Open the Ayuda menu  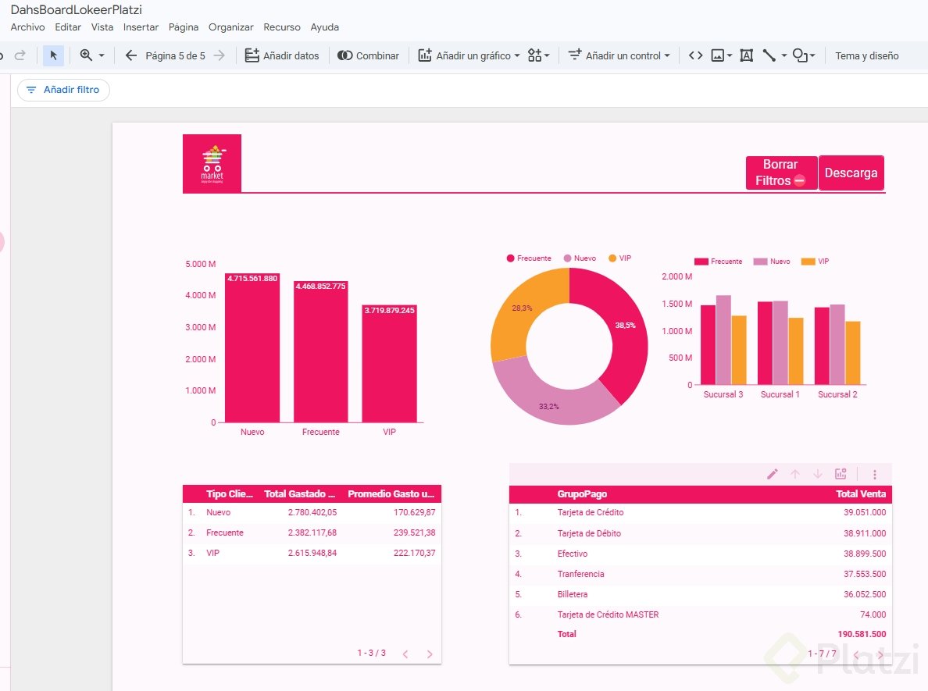pos(325,27)
